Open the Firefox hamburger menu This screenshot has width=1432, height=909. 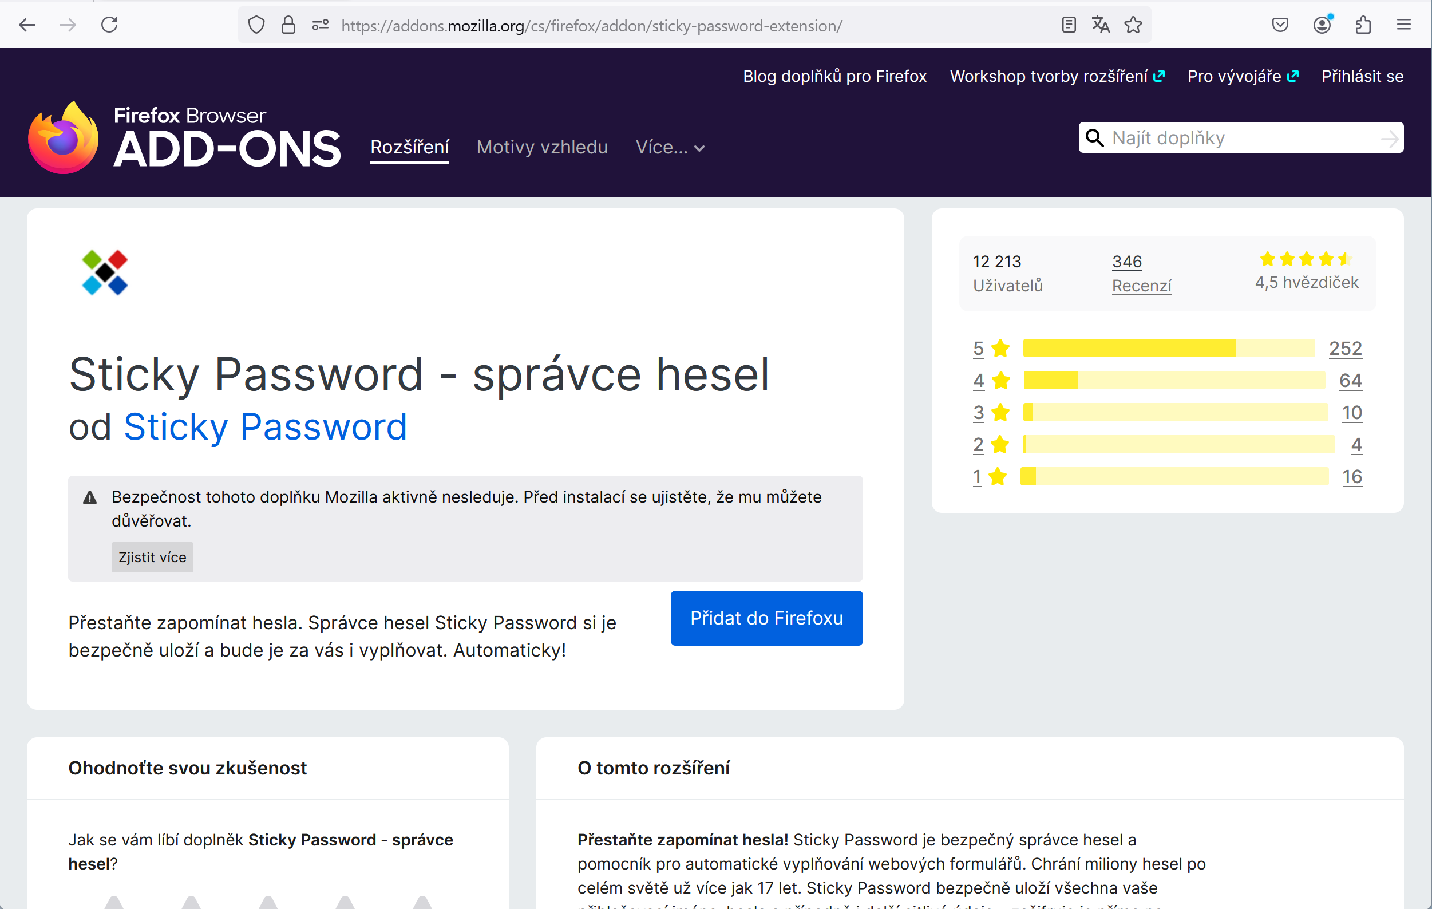coord(1404,25)
